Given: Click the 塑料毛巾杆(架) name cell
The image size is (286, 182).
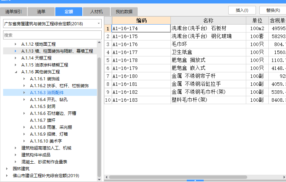Looking at the screenshot, I should coord(208,100).
